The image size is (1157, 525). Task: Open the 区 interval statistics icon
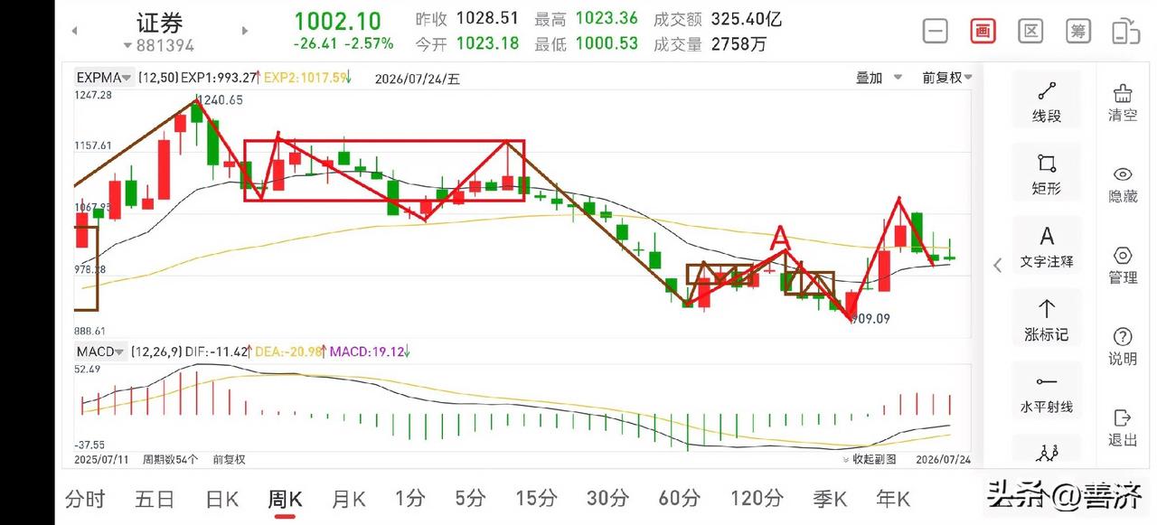tap(1030, 31)
